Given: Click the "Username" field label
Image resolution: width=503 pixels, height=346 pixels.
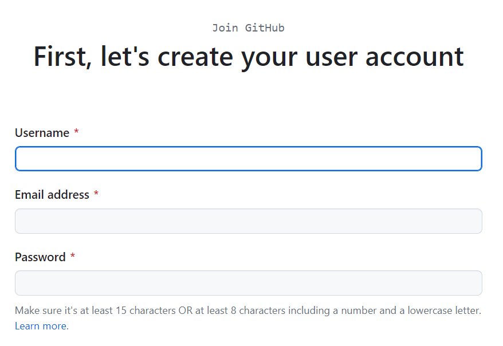Looking at the screenshot, I should pos(43,132).
